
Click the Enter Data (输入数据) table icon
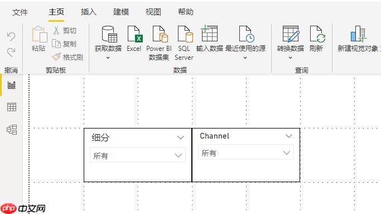pyautogui.click(x=209, y=33)
